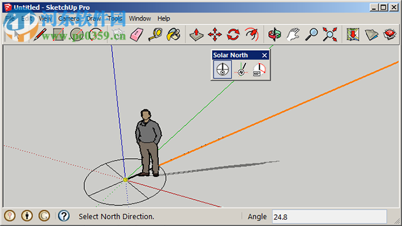Click the Extension Warehouse icon
The width and height of the screenshot is (402, 226).
[x=389, y=35]
